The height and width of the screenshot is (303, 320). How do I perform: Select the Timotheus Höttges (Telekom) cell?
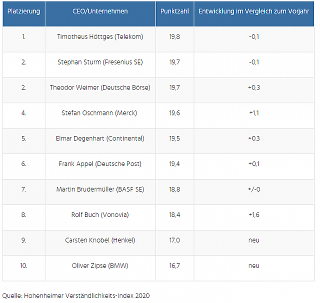(x=100, y=36)
